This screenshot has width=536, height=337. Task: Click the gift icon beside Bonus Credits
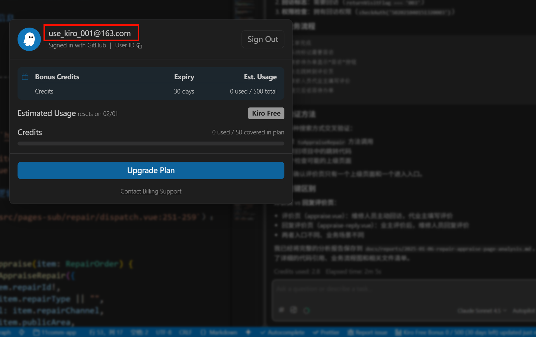[x=25, y=77]
